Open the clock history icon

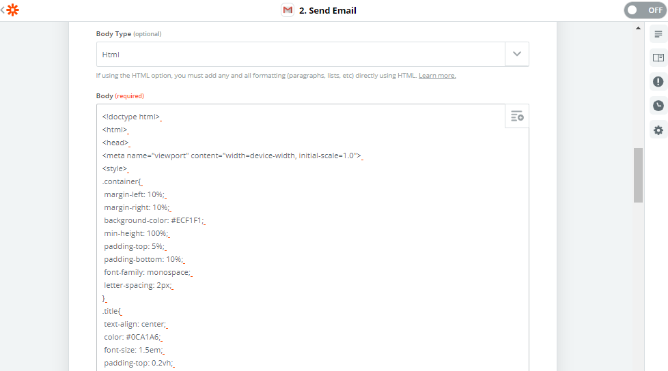[x=658, y=106]
